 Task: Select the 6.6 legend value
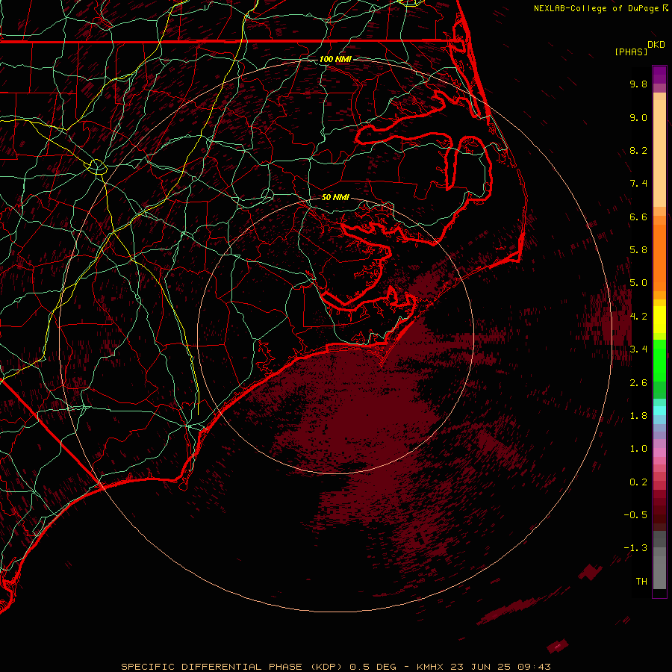coord(638,217)
